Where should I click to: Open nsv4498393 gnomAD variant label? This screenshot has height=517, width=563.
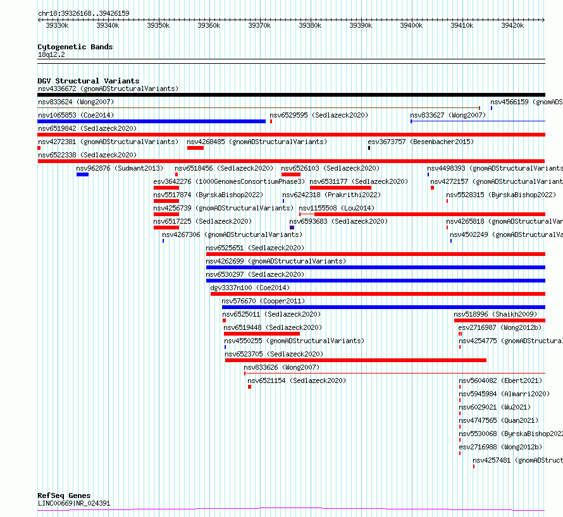click(495, 168)
